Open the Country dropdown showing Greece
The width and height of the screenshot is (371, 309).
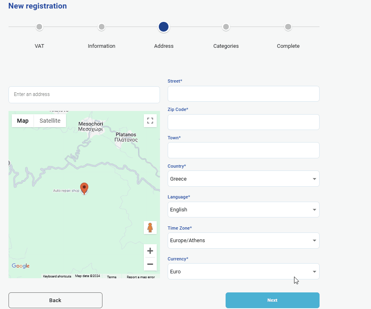click(x=243, y=179)
